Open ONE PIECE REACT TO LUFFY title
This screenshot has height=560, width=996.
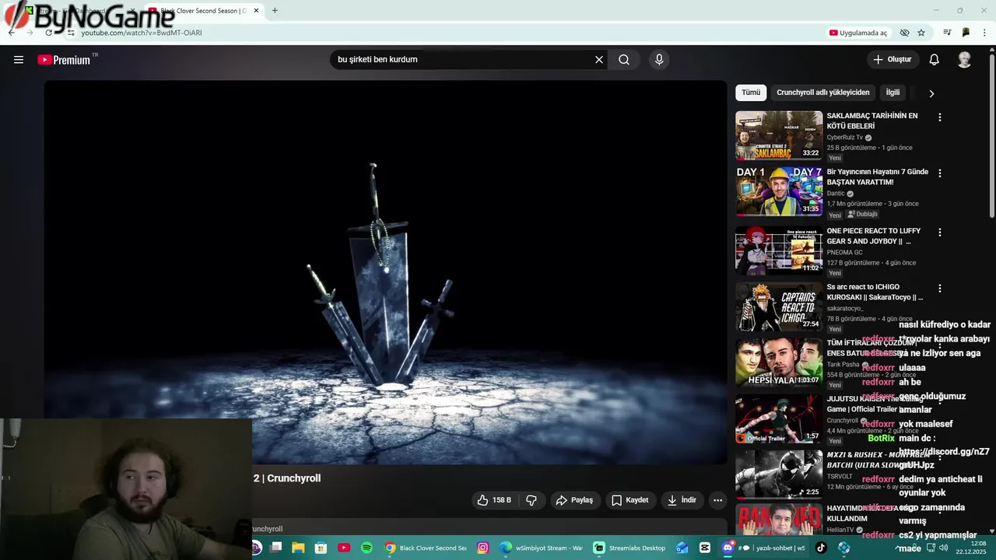[873, 236]
